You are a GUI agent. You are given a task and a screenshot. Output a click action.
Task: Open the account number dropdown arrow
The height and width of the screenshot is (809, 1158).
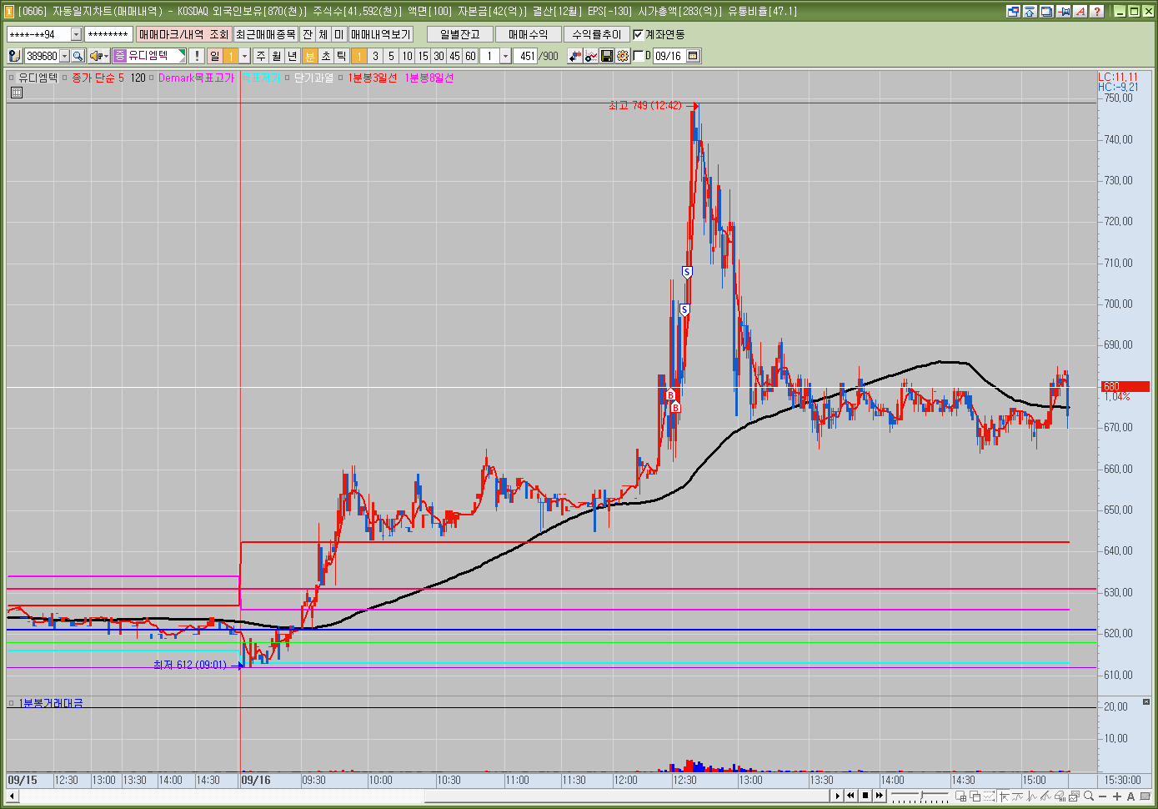[x=77, y=34]
